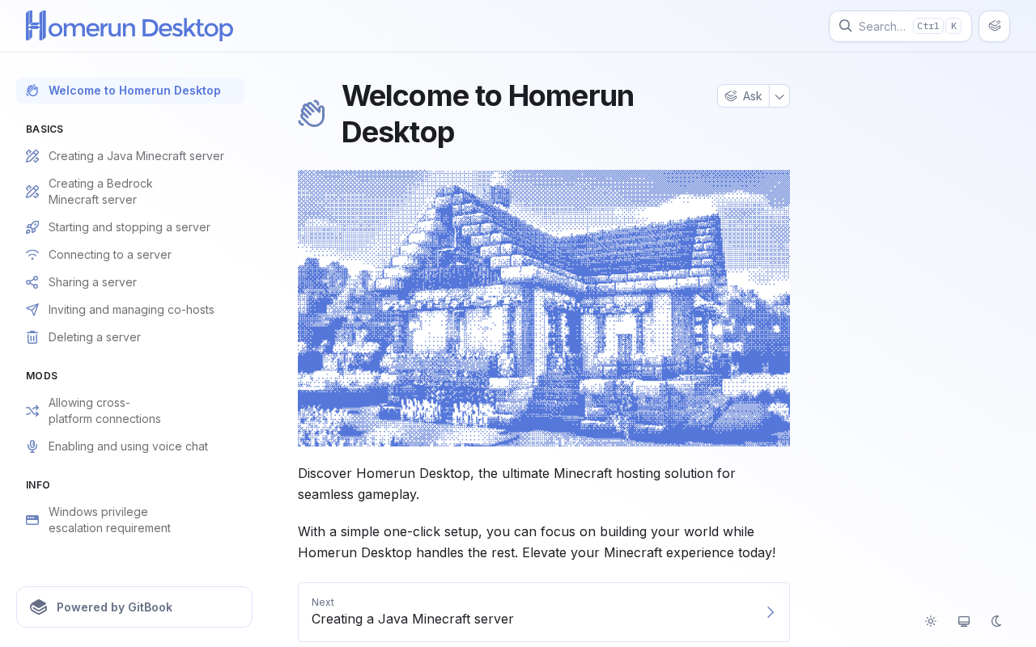Click the Ask button
Image resolution: width=1036 pixels, height=647 pixels.
pos(744,96)
